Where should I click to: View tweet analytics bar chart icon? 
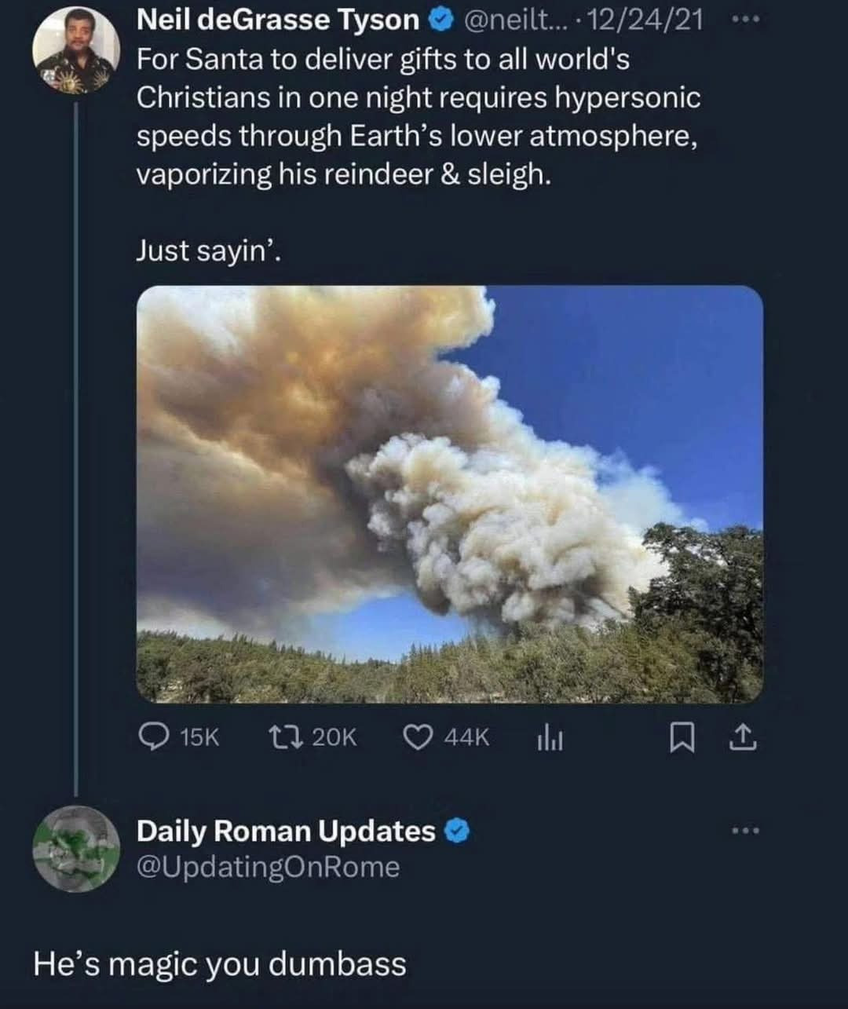pyautogui.click(x=550, y=737)
